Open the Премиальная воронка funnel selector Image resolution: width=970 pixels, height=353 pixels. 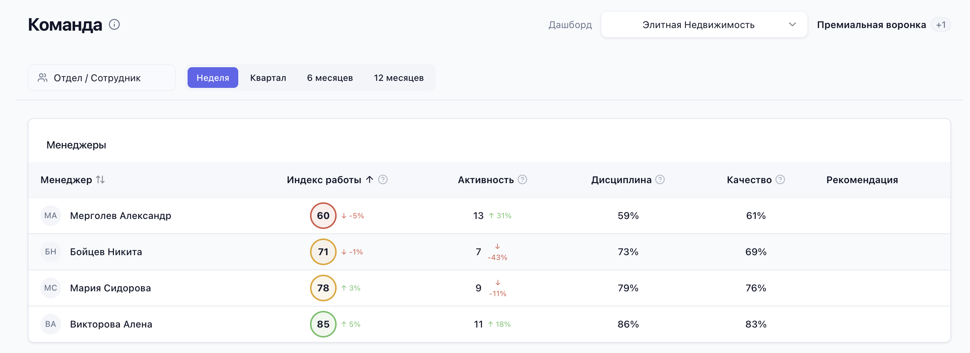click(x=871, y=25)
